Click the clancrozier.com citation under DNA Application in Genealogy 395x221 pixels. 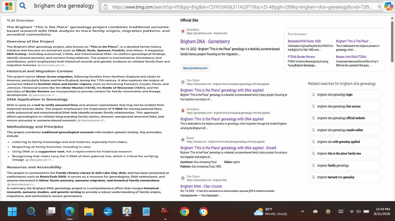[91, 120]
